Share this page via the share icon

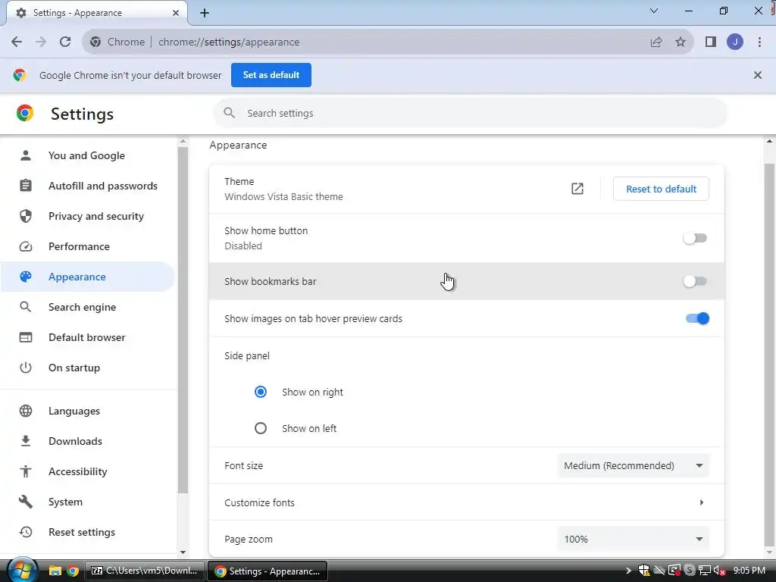(x=656, y=42)
